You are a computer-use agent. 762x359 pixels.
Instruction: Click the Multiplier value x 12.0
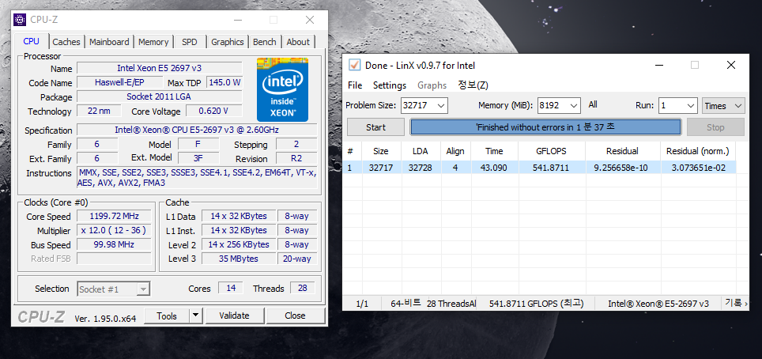coord(114,230)
